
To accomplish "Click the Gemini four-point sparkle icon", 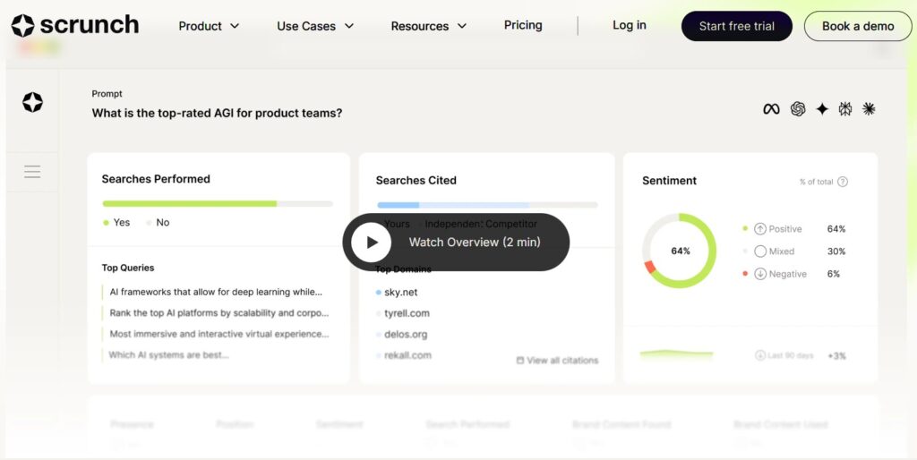I will 822,109.
